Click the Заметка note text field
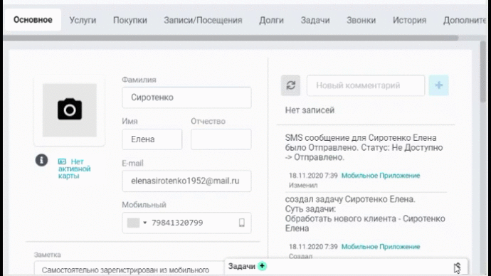 [130, 269]
